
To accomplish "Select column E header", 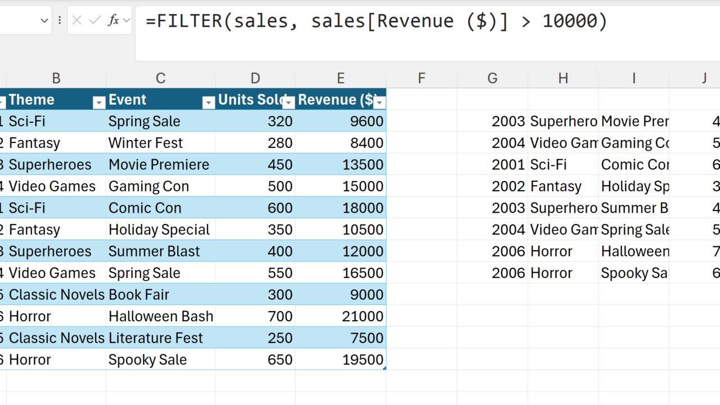I will coord(340,78).
